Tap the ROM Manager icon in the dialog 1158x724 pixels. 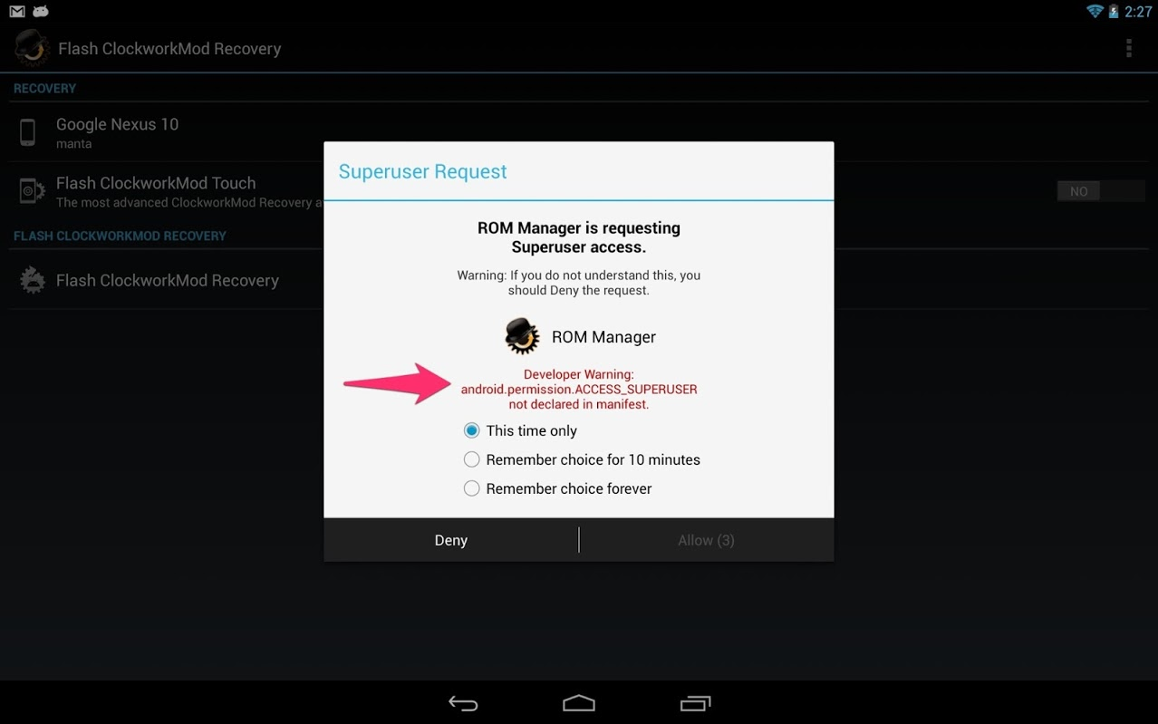[x=522, y=336]
